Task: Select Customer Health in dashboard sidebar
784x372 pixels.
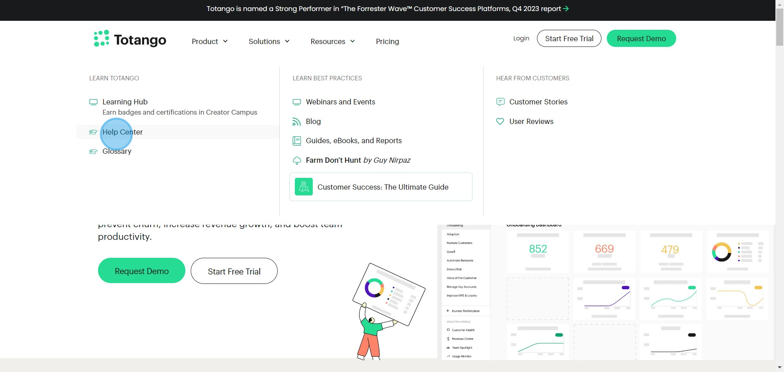Action: pyautogui.click(x=461, y=330)
